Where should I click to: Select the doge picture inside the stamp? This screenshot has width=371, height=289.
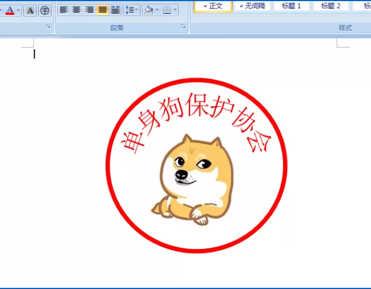pyautogui.click(x=192, y=180)
